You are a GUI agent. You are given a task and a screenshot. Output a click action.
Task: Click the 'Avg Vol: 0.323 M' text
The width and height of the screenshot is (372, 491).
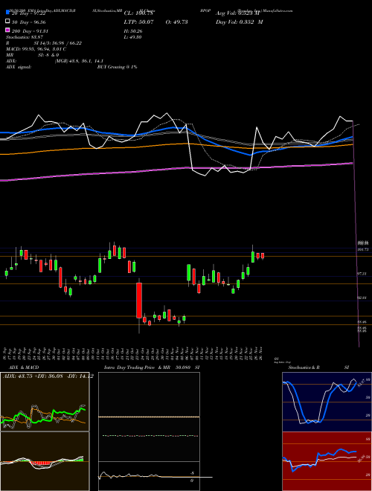[237, 13]
